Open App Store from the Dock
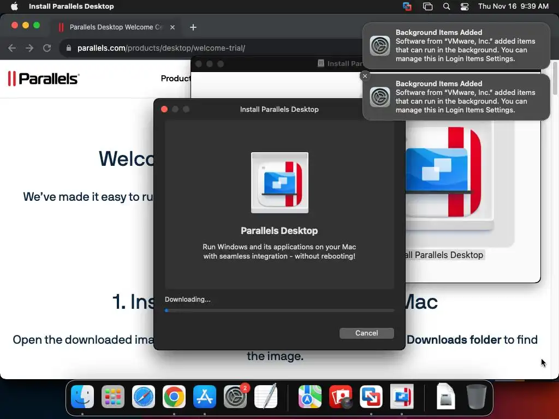The width and height of the screenshot is (559, 419). point(205,397)
